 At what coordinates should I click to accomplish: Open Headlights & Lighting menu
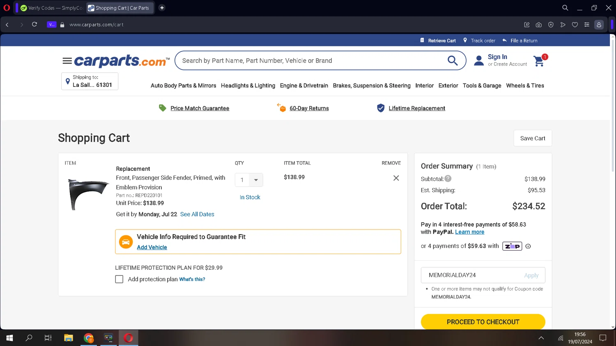tap(248, 86)
